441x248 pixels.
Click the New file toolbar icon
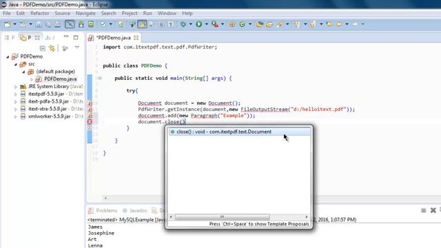point(8,25)
